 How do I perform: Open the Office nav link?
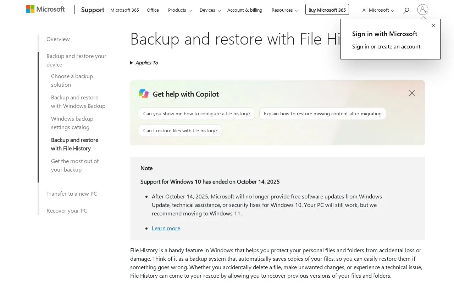click(153, 10)
